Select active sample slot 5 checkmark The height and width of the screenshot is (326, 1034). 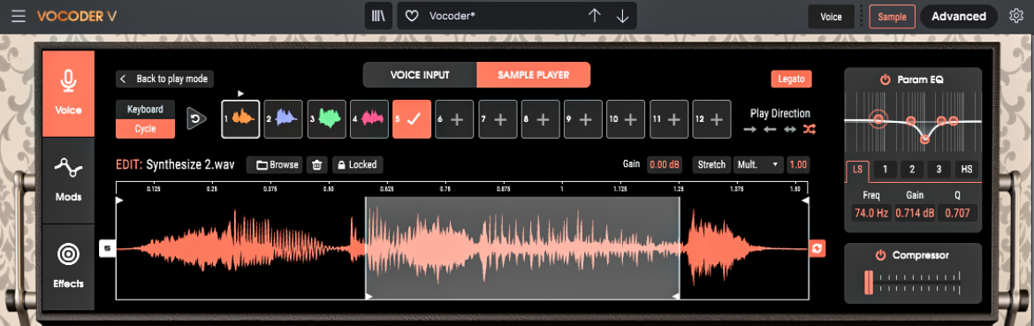(412, 119)
